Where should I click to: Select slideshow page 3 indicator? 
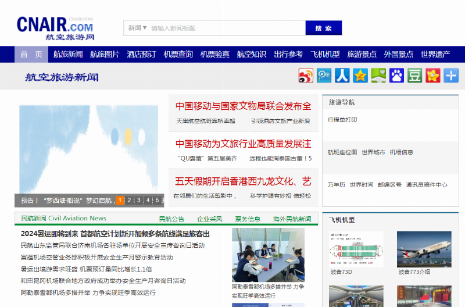138,200
